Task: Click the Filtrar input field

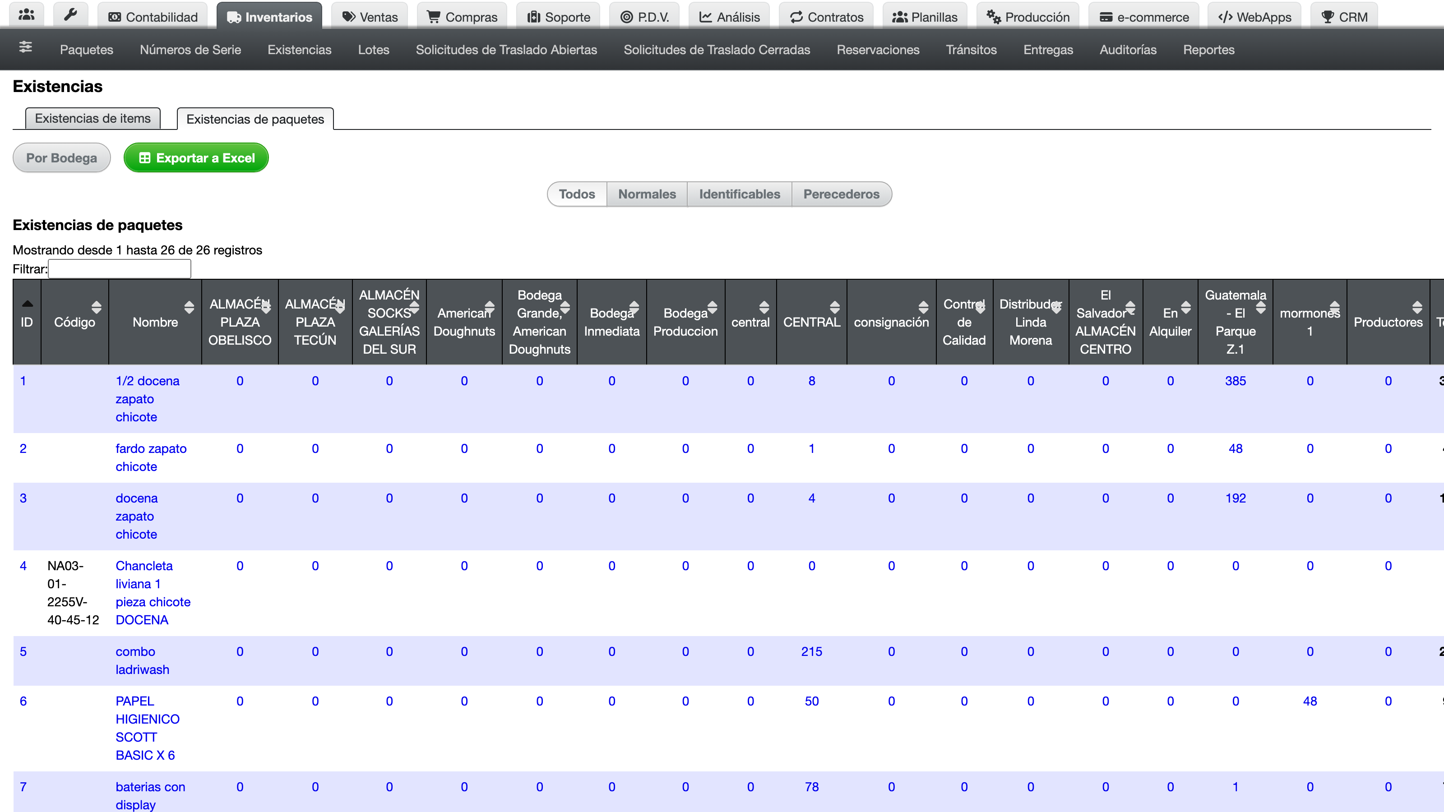Action: click(120, 269)
